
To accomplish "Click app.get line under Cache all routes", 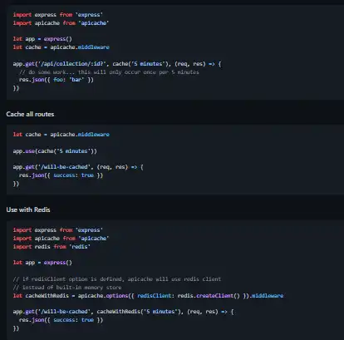I will pos(78,167).
